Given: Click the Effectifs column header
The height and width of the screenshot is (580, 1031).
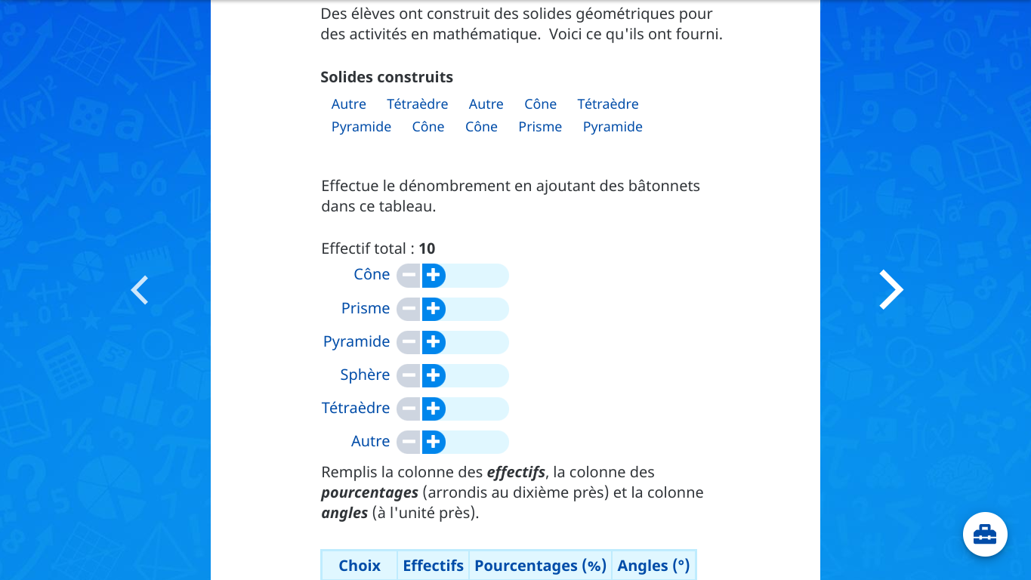Looking at the screenshot, I should click(433, 566).
